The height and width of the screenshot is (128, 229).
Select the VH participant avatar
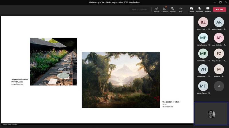coord(203,69)
